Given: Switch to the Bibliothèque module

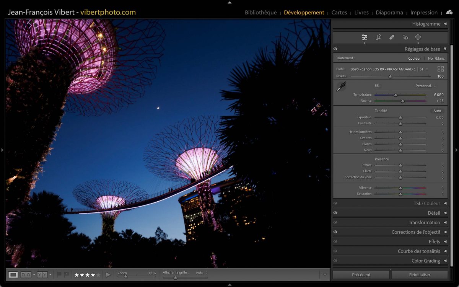Looking at the screenshot, I should click(x=260, y=13).
